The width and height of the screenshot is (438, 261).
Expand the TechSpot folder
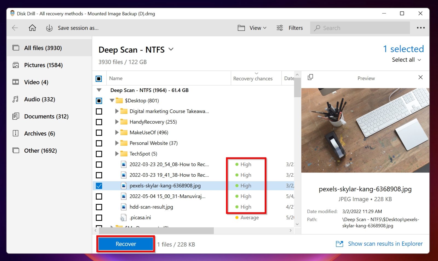coord(116,154)
